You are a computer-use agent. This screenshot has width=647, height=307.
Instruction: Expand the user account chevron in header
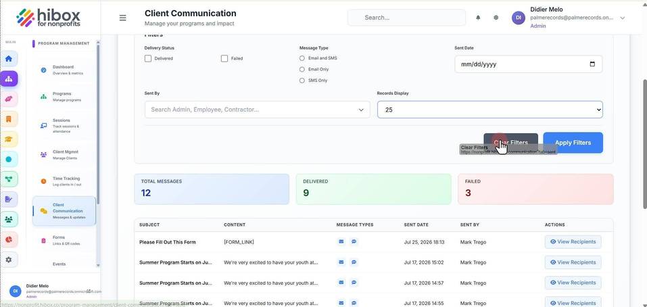(x=623, y=18)
